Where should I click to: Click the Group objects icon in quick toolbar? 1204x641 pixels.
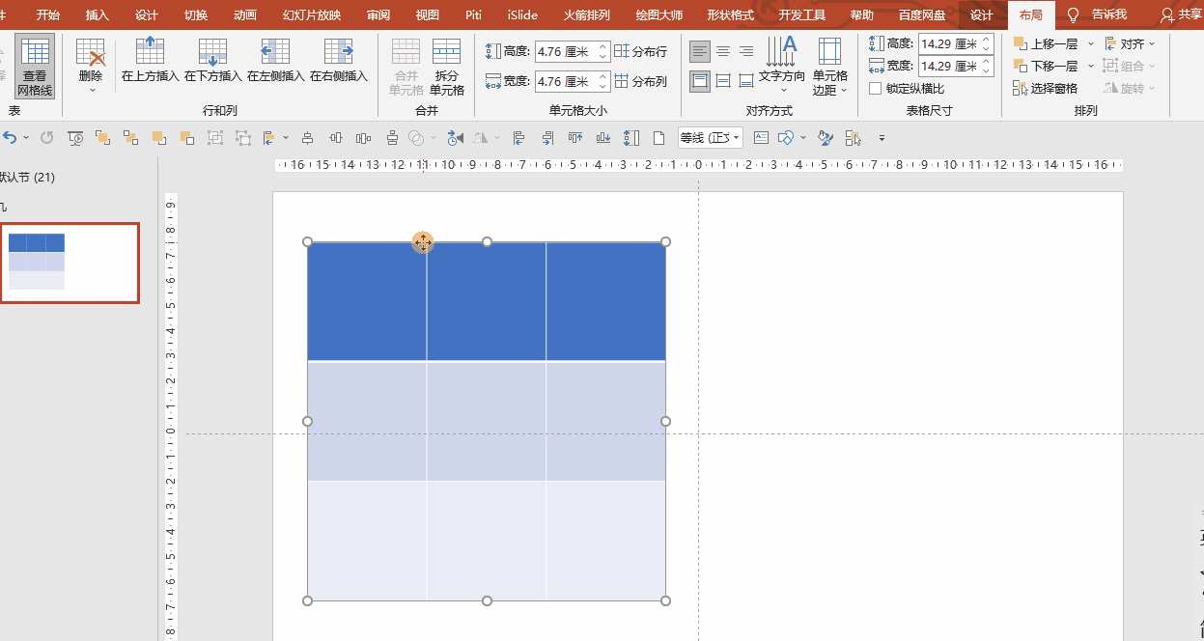214,138
